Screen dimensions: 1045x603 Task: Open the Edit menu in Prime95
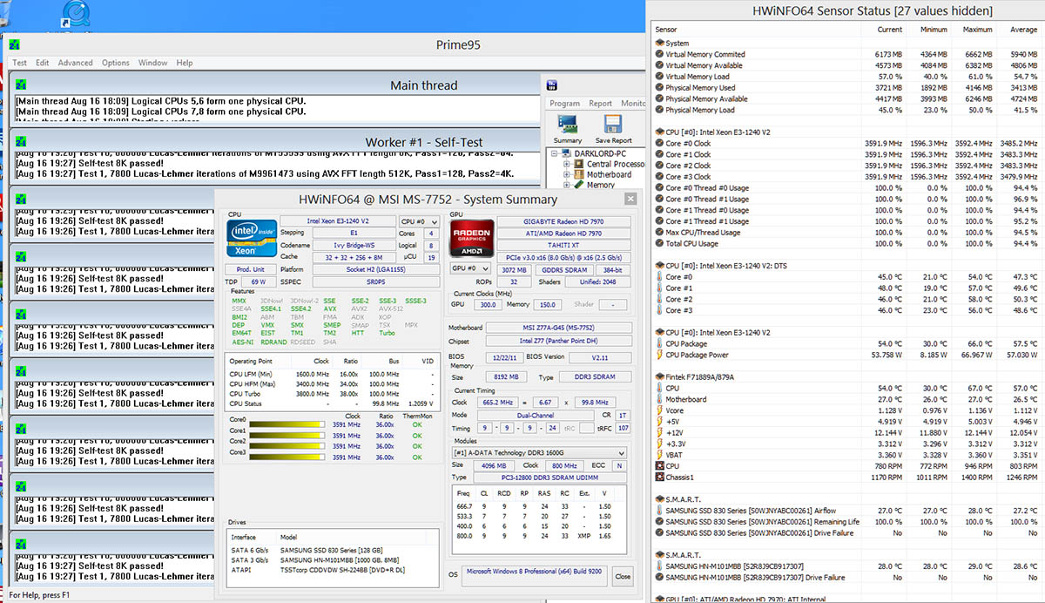(x=42, y=63)
